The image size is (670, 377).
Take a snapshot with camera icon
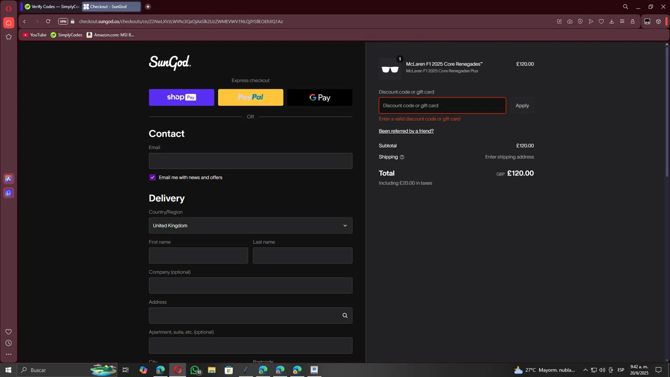(570, 21)
